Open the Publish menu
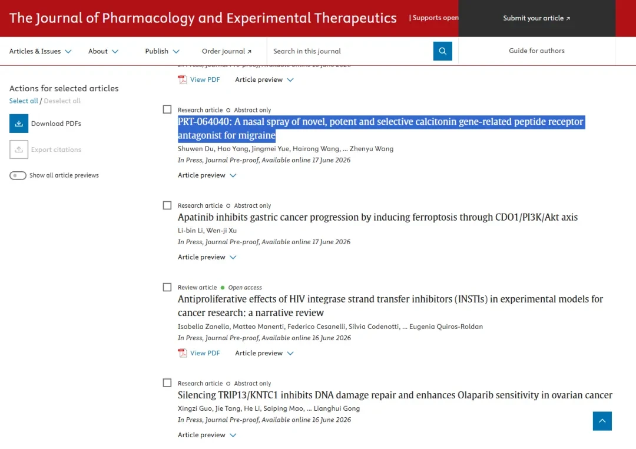 pos(163,51)
